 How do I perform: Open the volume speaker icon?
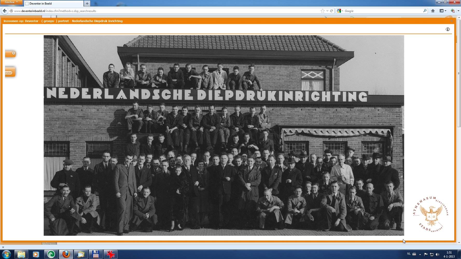tap(437, 254)
